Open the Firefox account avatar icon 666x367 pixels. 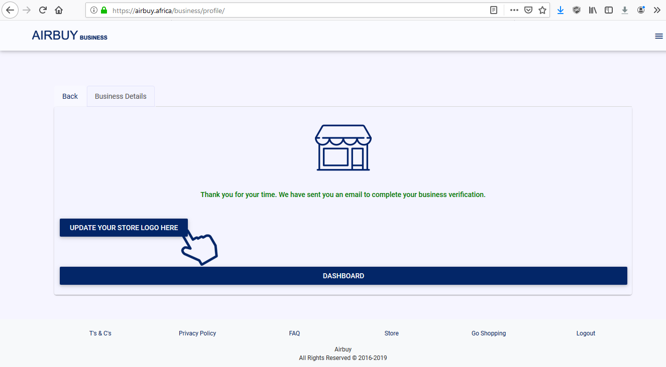pyautogui.click(x=641, y=10)
